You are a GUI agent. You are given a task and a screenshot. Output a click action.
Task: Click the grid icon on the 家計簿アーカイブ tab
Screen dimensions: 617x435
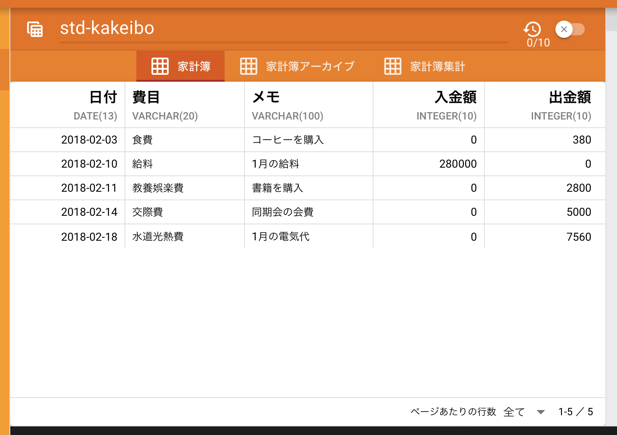click(248, 66)
